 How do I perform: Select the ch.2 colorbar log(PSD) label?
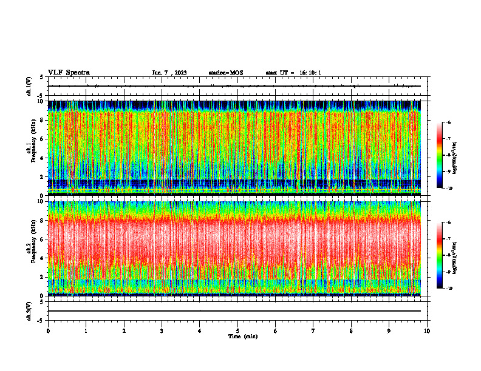455,258
